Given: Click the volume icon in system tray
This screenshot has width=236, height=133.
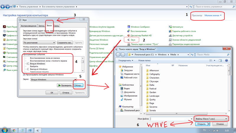Looking at the screenshot, I should point(218,130).
